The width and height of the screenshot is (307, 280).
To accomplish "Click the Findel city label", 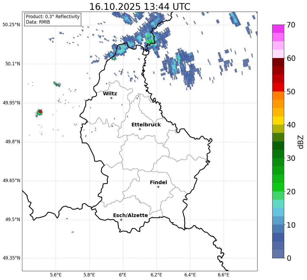I will [x=158, y=182].
